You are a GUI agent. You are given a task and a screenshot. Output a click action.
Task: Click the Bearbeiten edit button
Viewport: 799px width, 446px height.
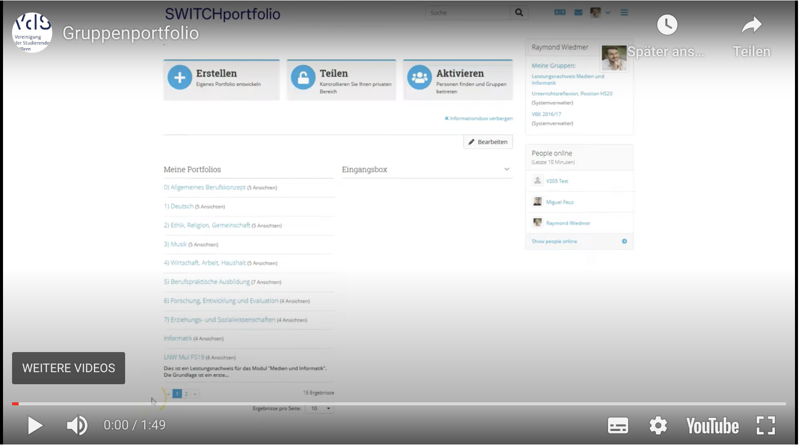pos(488,142)
